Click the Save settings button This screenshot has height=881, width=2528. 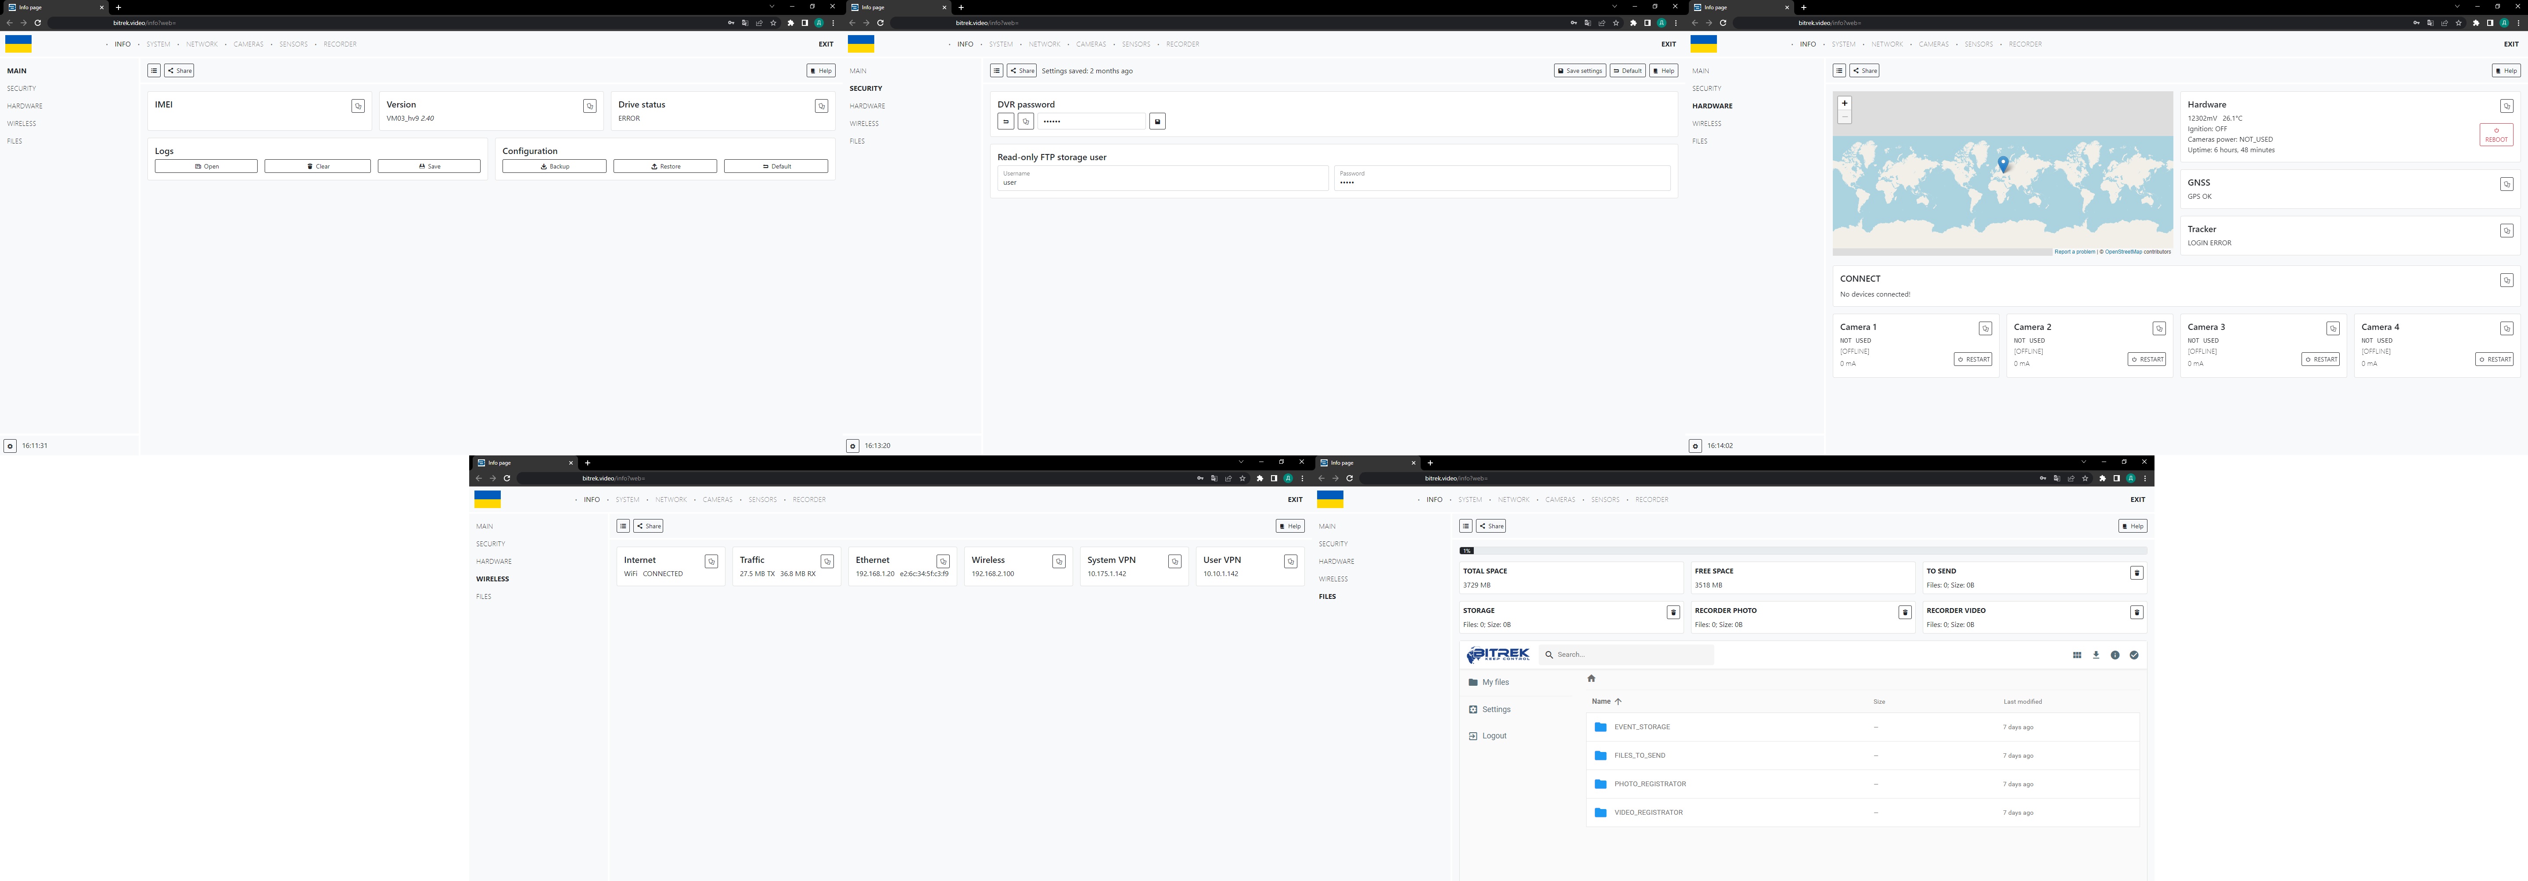click(x=1579, y=71)
